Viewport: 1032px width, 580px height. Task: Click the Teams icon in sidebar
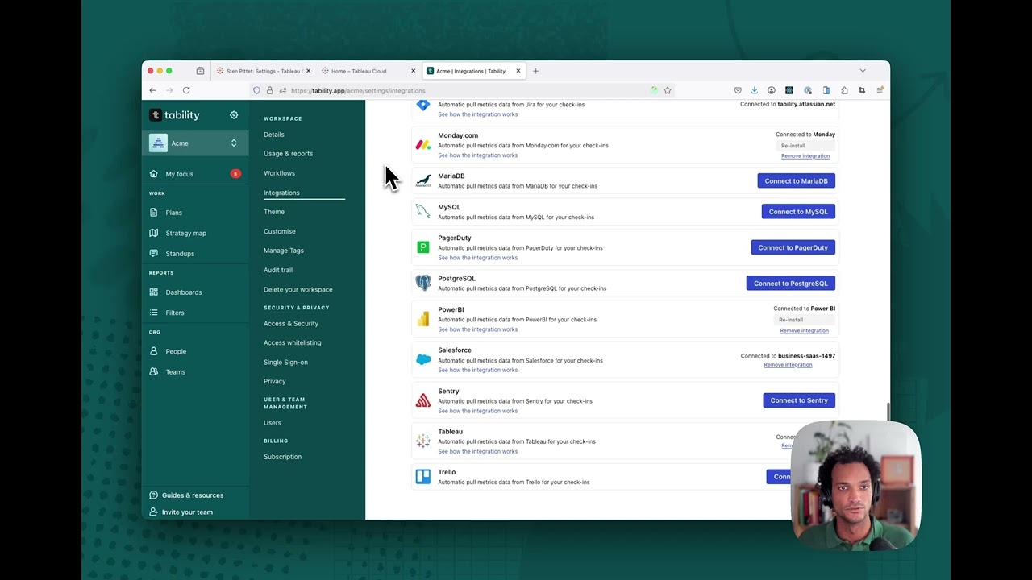[x=154, y=371]
